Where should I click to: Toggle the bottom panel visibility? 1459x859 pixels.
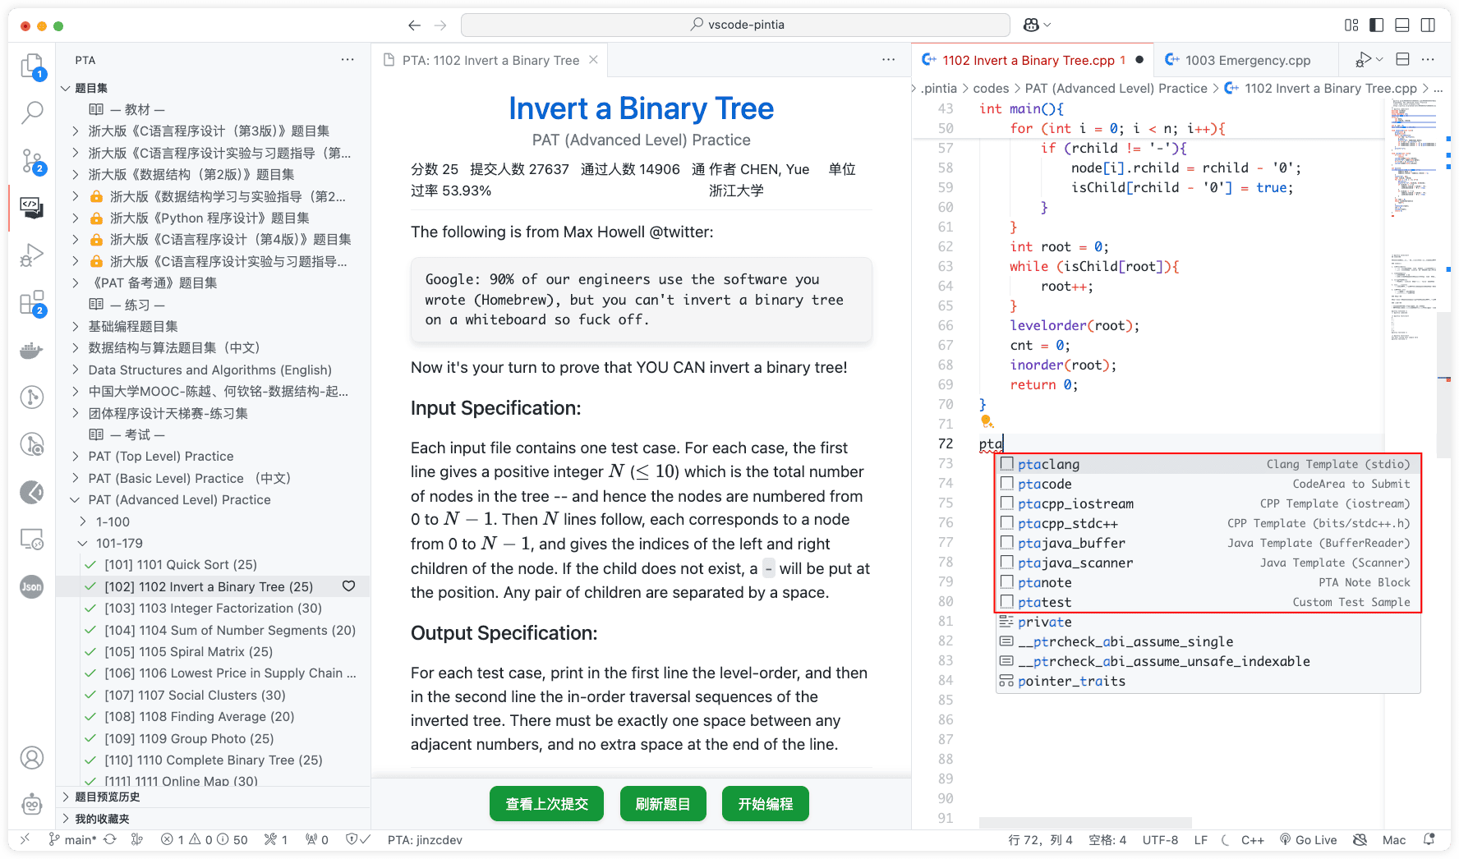tap(1402, 25)
